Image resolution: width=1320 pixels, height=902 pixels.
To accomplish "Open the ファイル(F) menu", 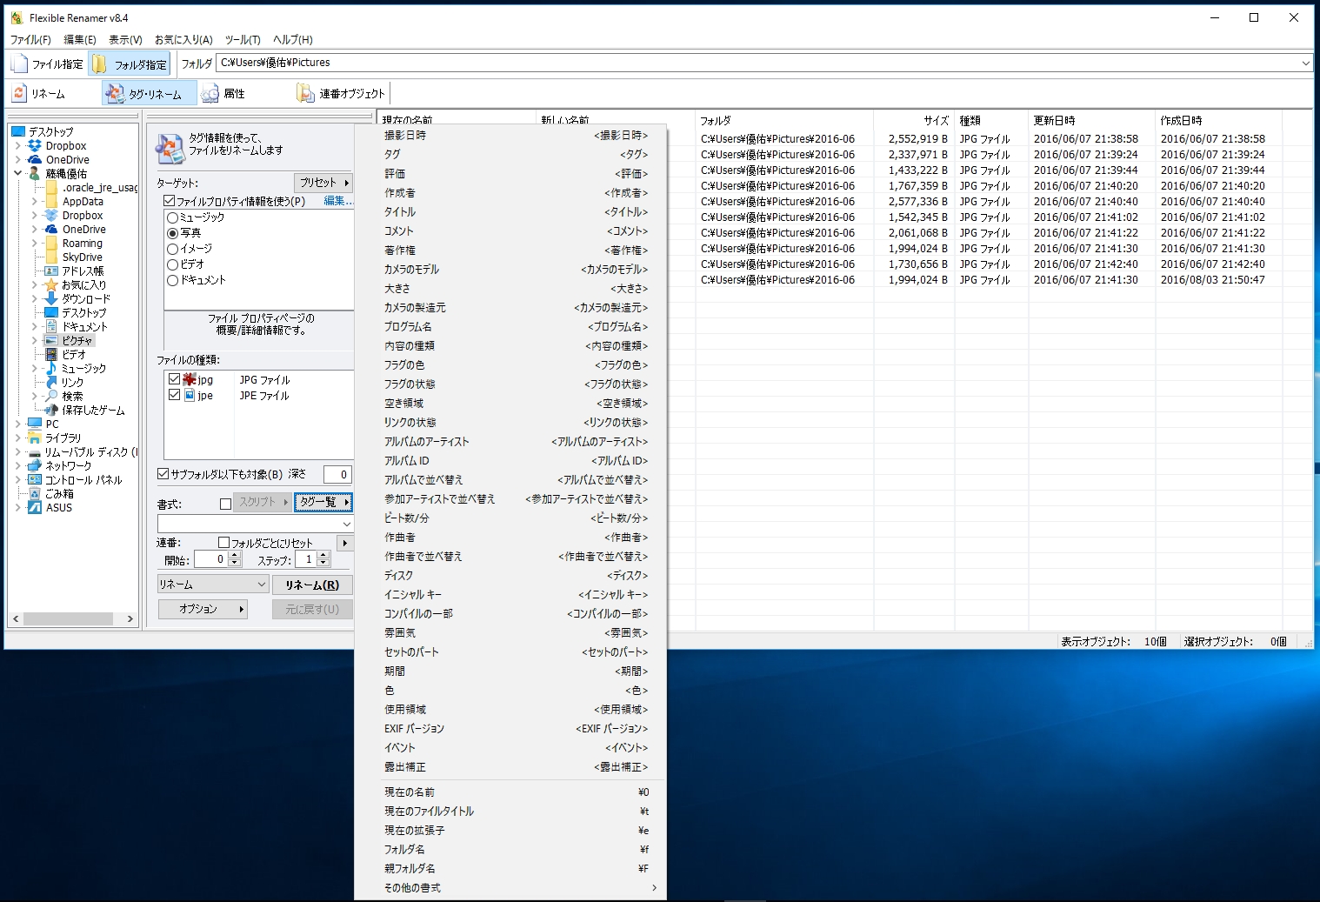I will click(x=30, y=40).
